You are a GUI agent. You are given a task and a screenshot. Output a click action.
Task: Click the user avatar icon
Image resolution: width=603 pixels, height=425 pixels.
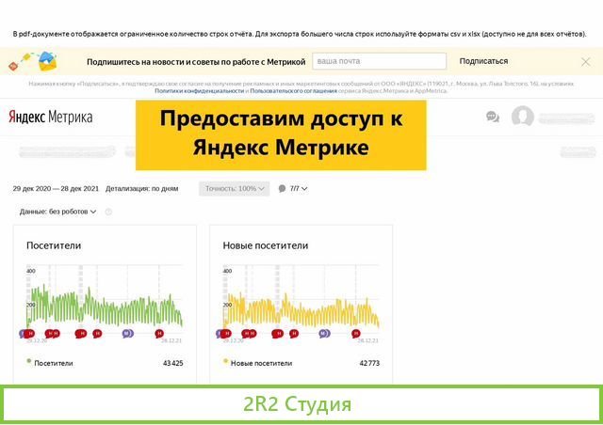coord(523,116)
